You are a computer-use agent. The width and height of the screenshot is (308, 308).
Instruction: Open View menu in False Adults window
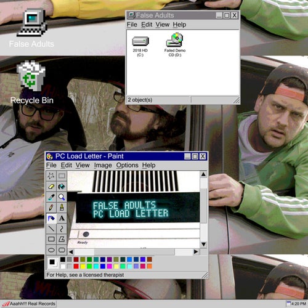162,25
